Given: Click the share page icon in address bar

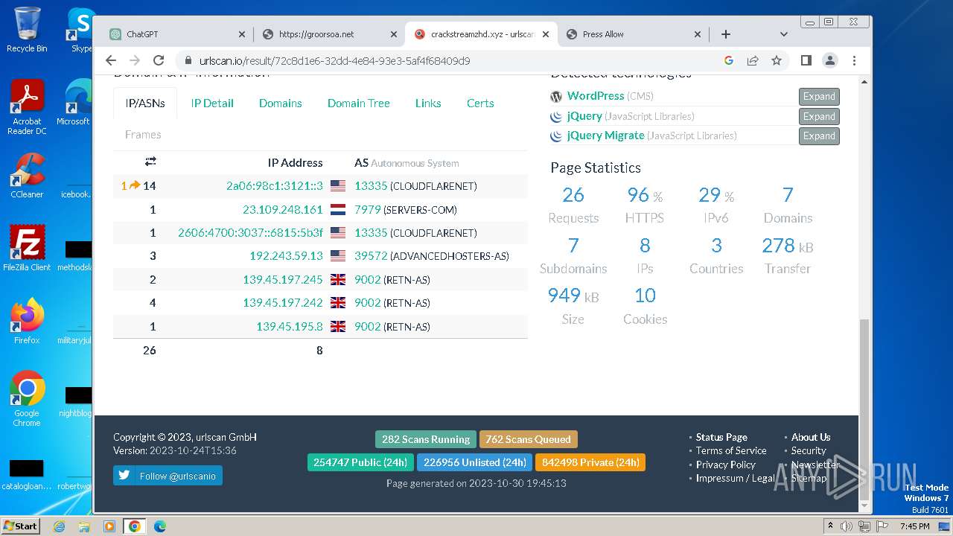Looking at the screenshot, I should click(753, 60).
